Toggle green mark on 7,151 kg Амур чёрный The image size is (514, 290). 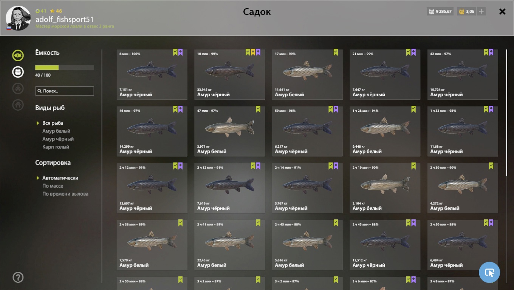coord(175,52)
